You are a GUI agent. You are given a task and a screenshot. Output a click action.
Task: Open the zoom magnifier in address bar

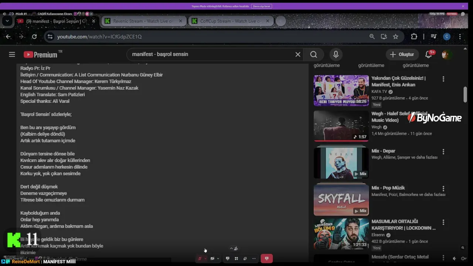click(x=372, y=37)
